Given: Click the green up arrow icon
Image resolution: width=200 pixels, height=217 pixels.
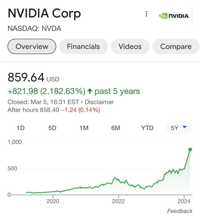Looking at the screenshot, I should [x=90, y=91].
